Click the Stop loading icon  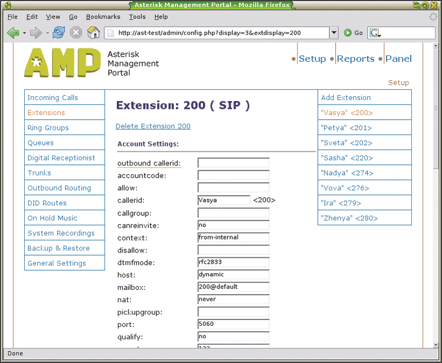pos(76,33)
